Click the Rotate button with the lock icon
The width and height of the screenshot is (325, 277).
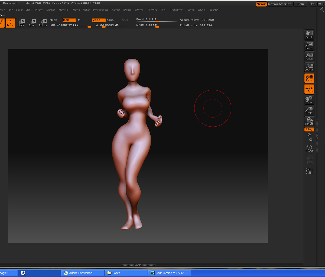pyautogui.click(x=309, y=121)
